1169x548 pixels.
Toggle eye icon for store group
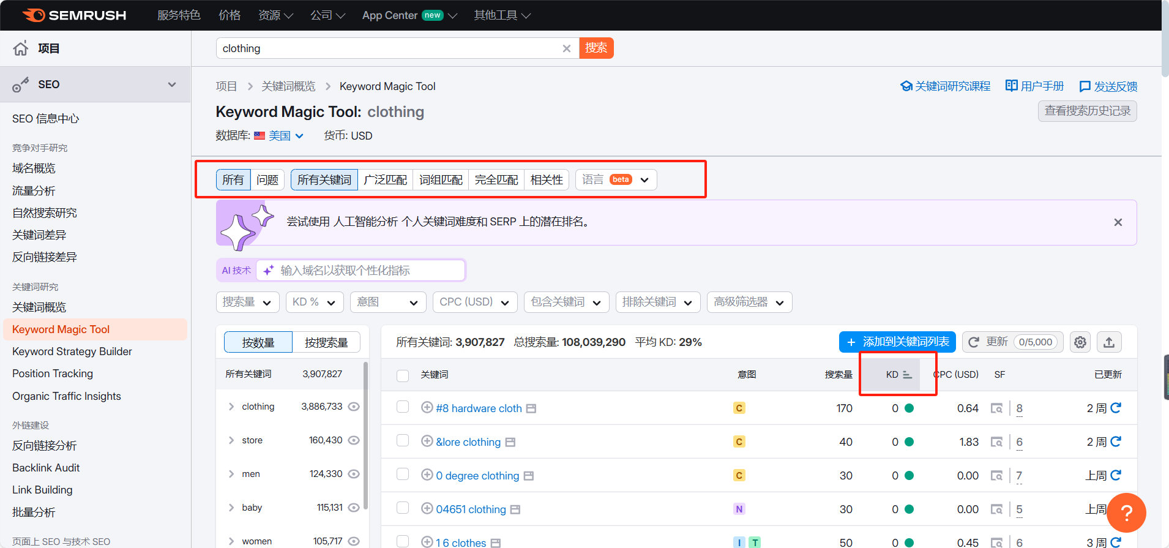pyautogui.click(x=354, y=440)
